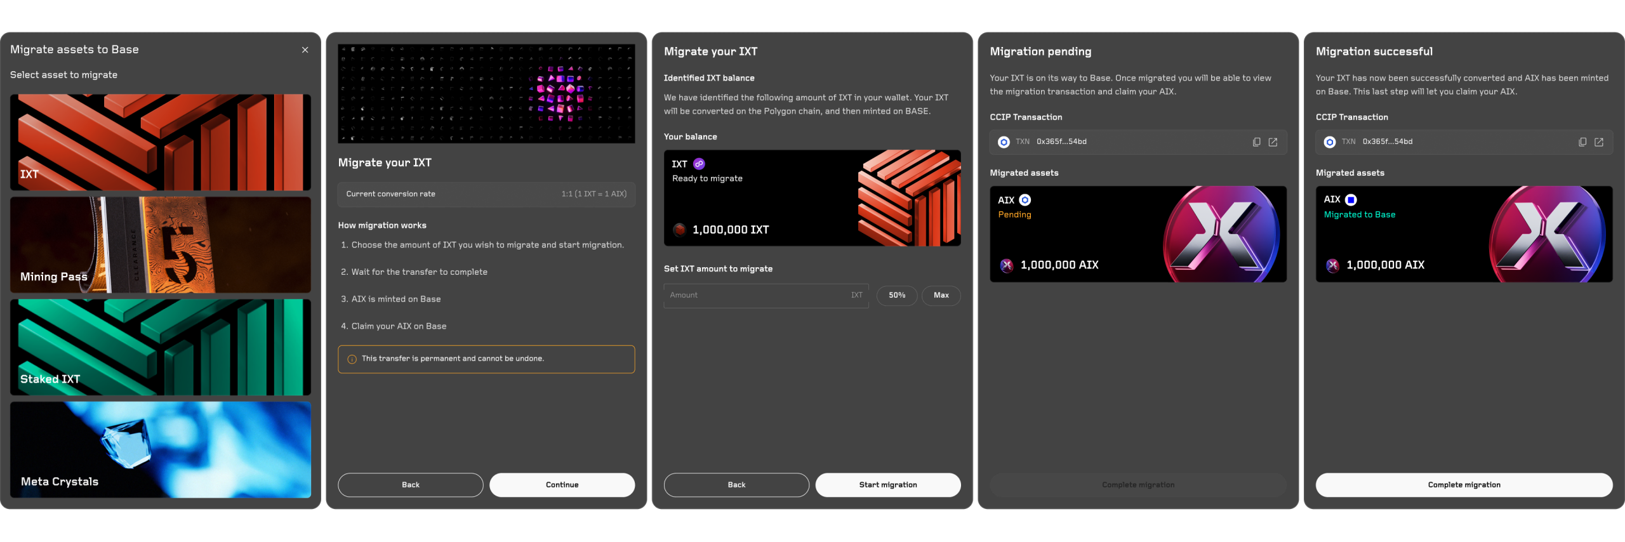Select the IXT asset card
This screenshot has height=542, width=1625.
pos(161,142)
